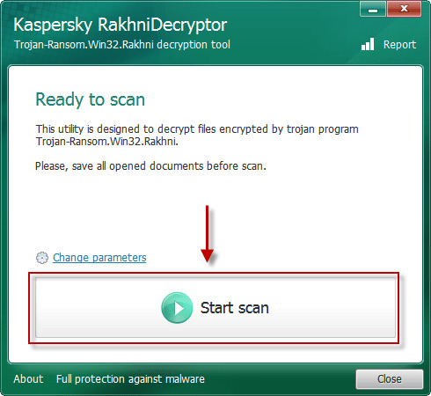Click the gear icon beside Change parameters

[42, 258]
